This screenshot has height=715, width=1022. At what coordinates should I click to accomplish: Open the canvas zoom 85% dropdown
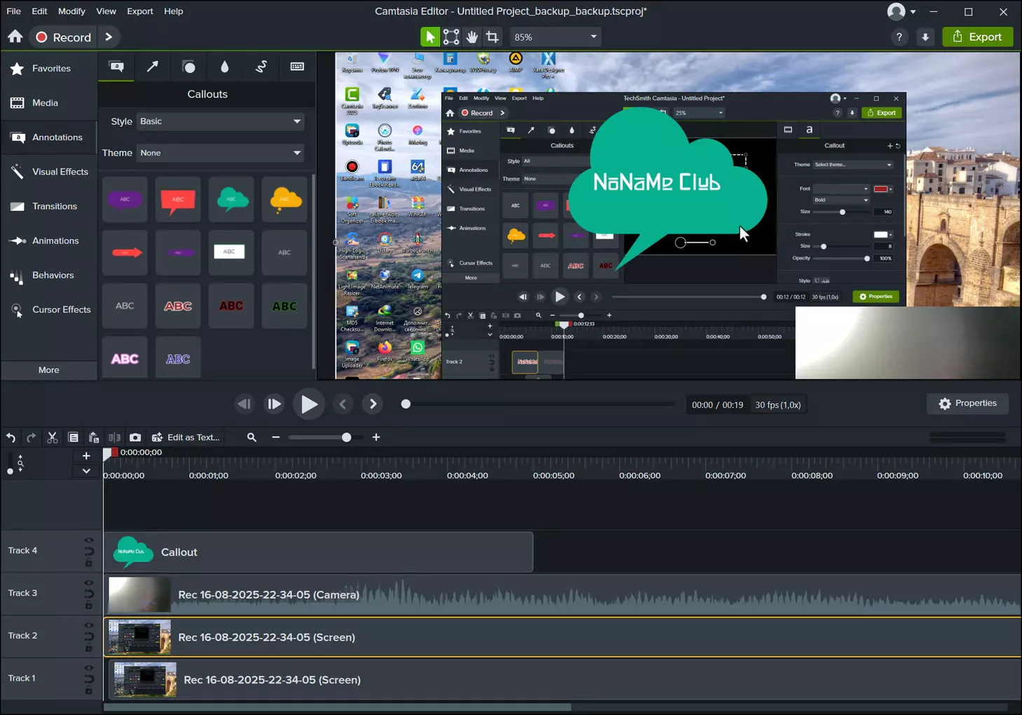click(556, 37)
